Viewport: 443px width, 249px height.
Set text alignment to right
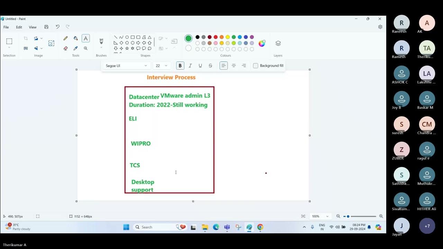click(x=244, y=66)
